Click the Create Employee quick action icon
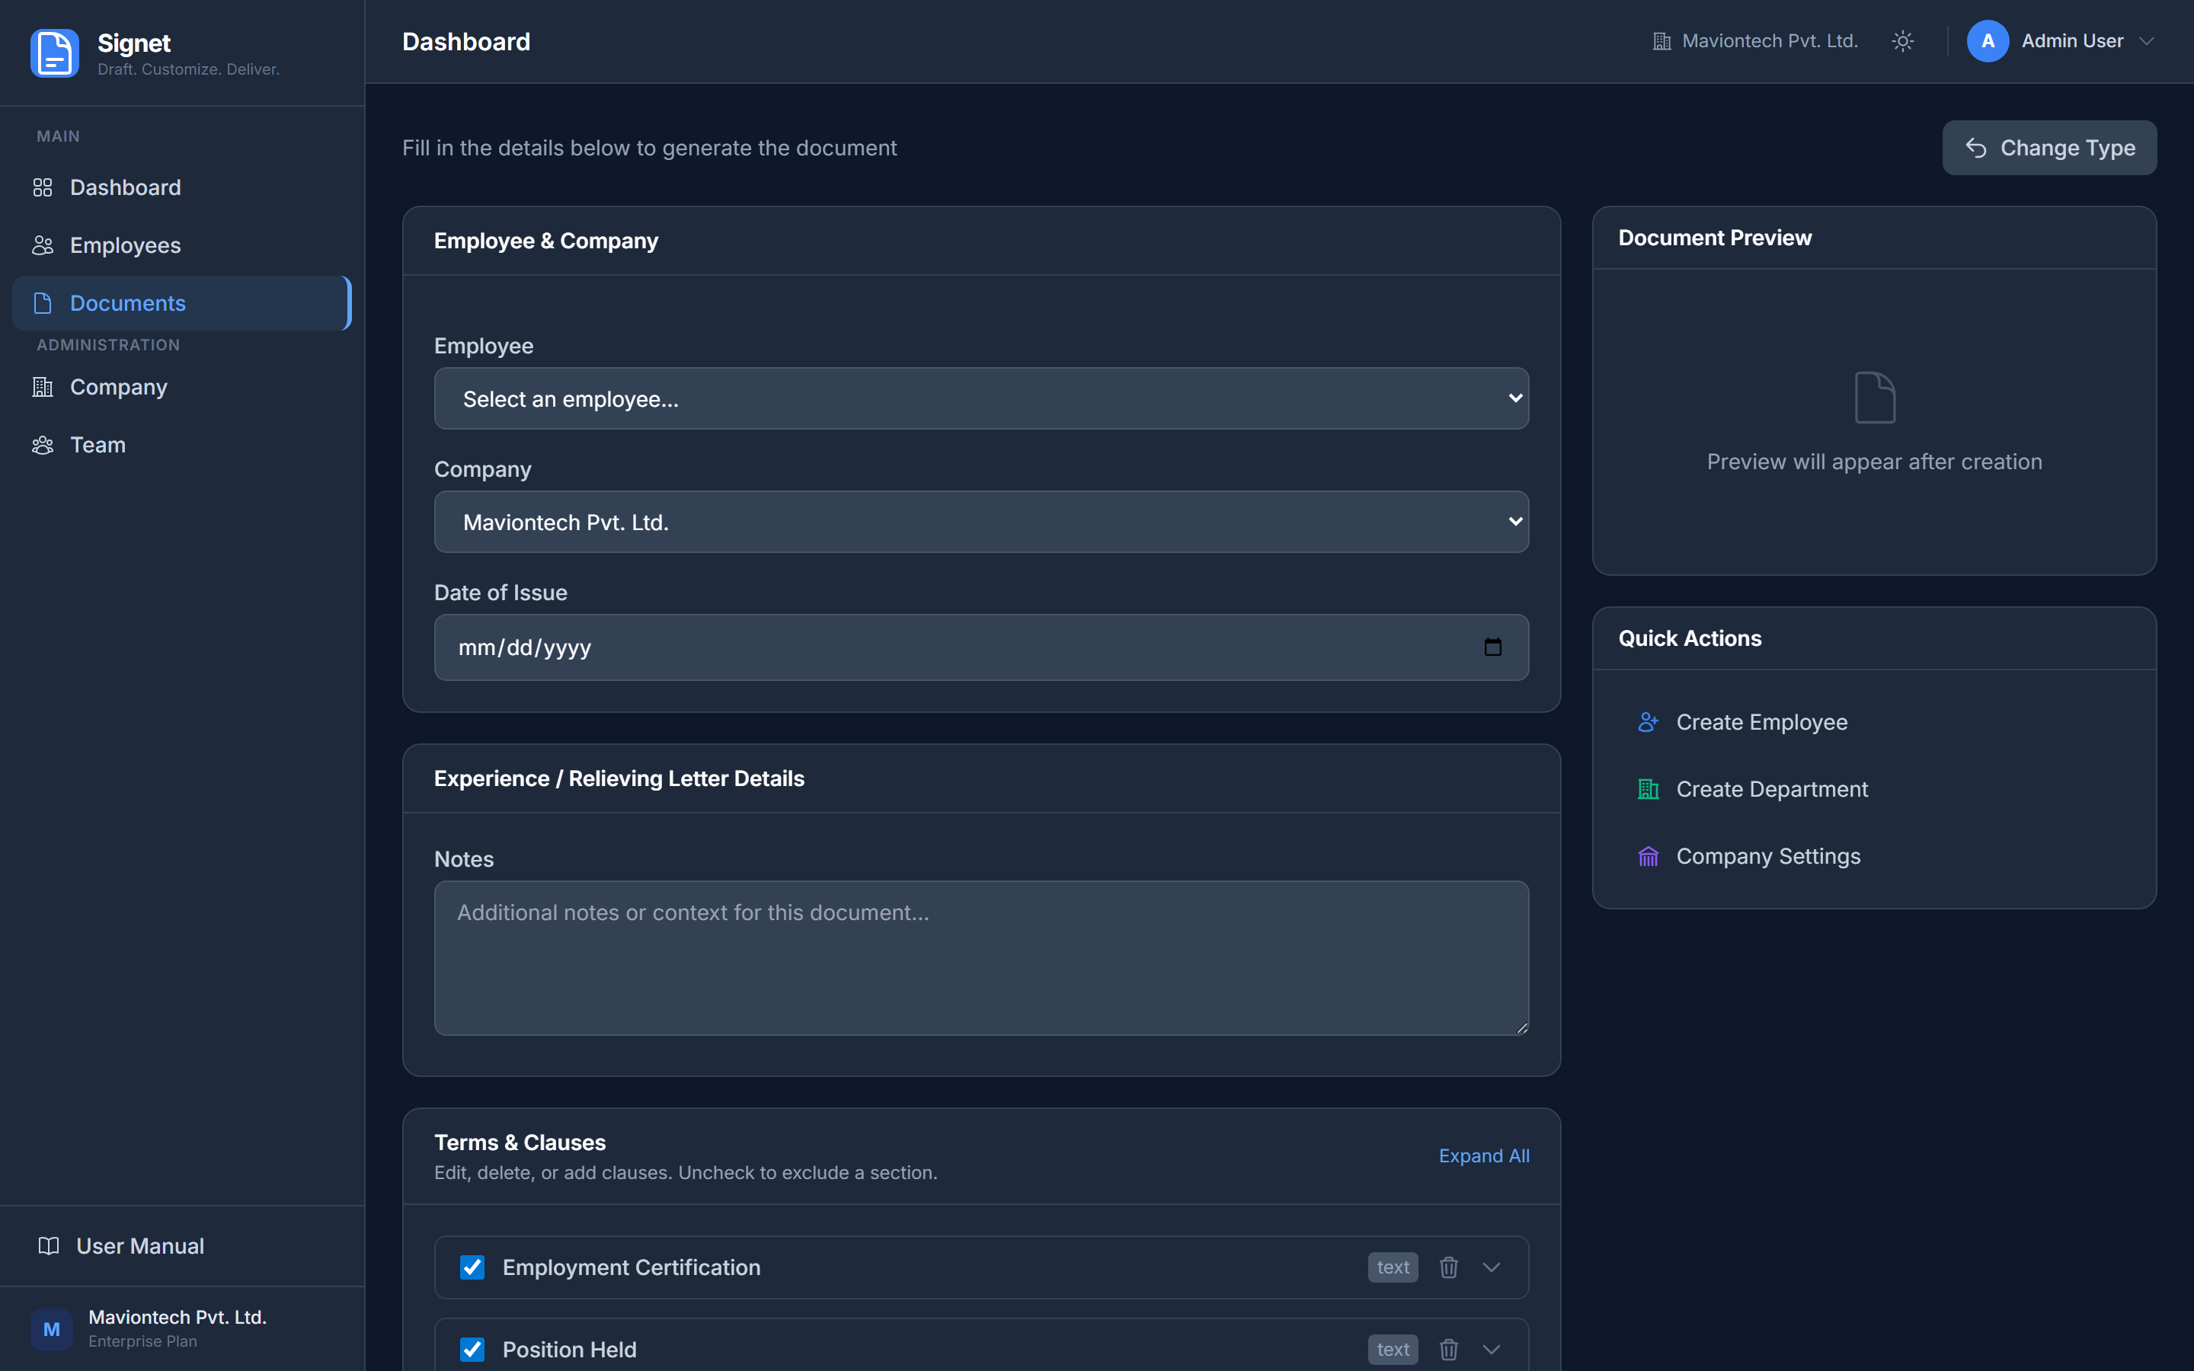2194x1371 pixels. tap(1647, 723)
